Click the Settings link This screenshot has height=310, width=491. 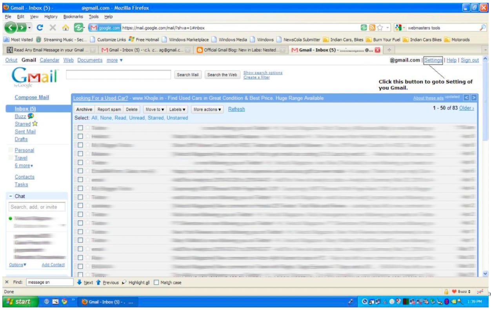433,60
